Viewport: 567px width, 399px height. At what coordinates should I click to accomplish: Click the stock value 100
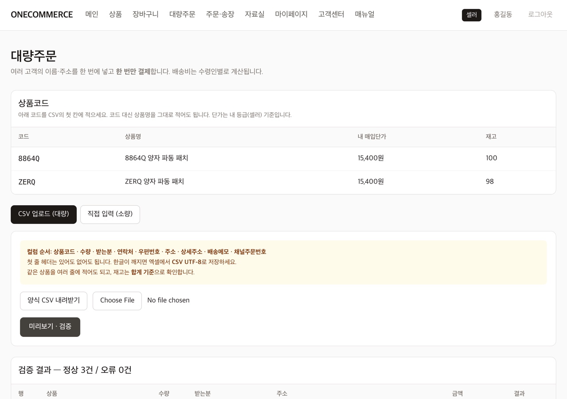(x=491, y=158)
